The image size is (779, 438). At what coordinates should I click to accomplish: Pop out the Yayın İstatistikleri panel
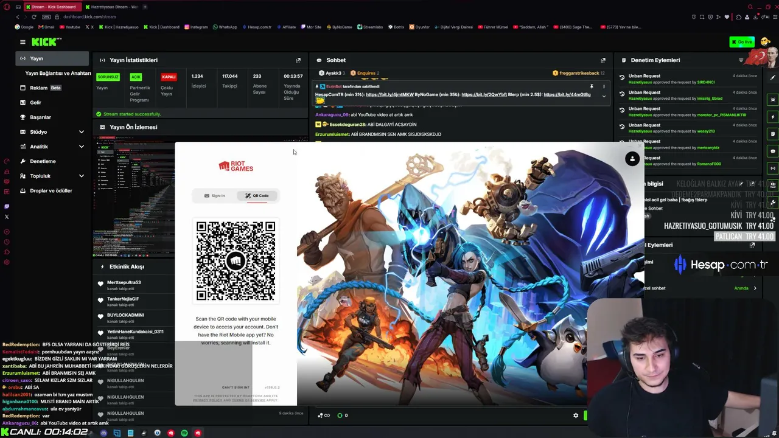coord(298,60)
